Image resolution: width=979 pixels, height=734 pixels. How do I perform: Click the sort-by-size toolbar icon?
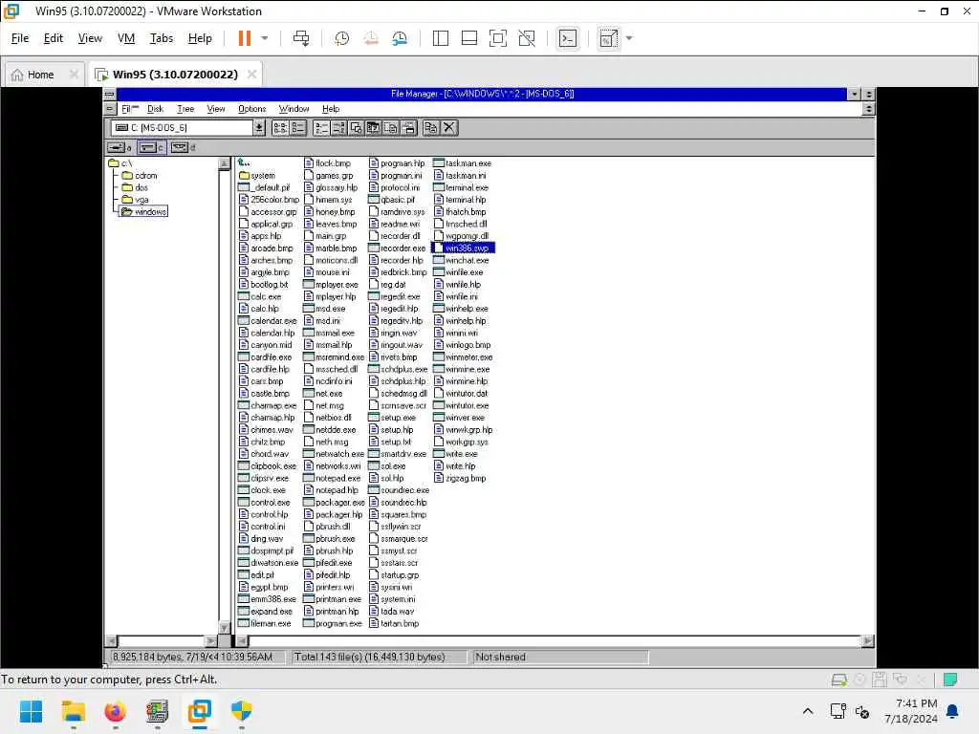coord(356,128)
